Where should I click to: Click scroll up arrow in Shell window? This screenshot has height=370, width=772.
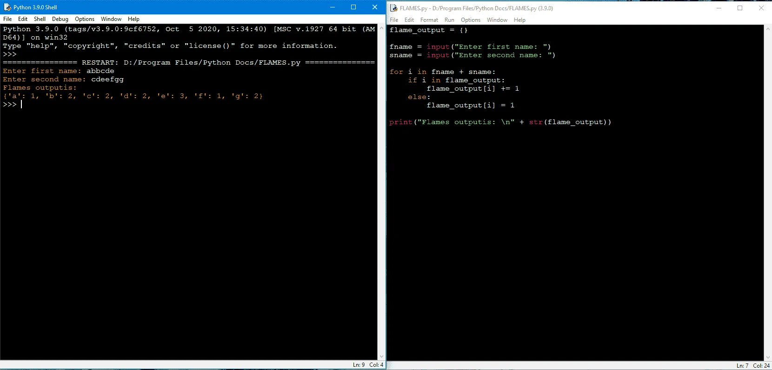pos(381,28)
